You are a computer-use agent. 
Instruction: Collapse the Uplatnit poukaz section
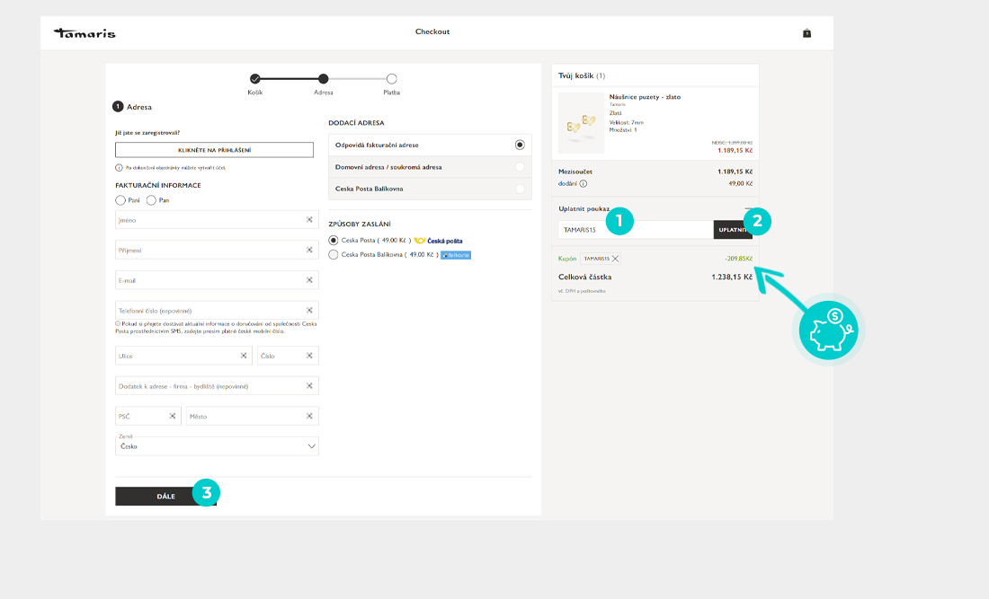[x=748, y=208]
